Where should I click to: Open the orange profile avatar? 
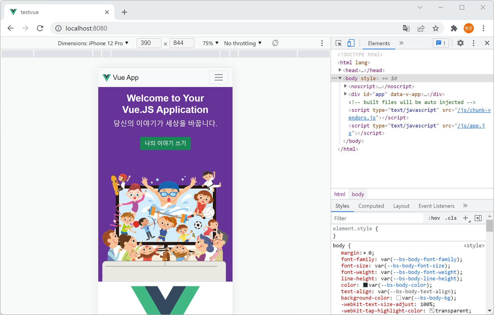pyautogui.click(x=468, y=28)
